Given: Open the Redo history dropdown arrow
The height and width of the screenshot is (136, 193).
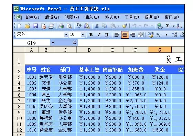Looking at the screenshot, I should click(152, 26).
